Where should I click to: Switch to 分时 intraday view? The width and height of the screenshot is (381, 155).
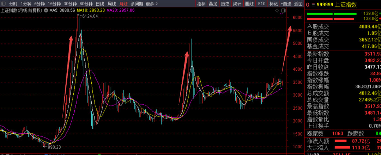pos(13,4)
